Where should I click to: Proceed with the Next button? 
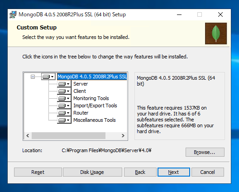click(x=174, y=172)
